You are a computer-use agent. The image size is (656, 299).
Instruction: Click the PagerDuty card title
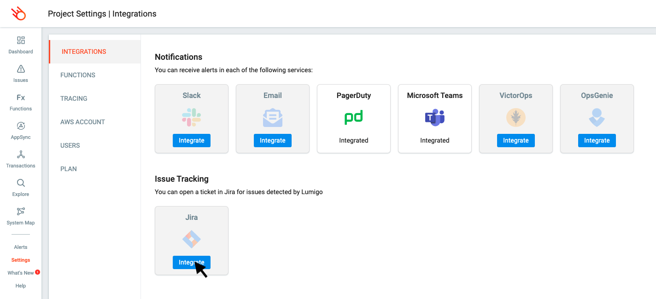pyautogui.click(x=354, y=95)
